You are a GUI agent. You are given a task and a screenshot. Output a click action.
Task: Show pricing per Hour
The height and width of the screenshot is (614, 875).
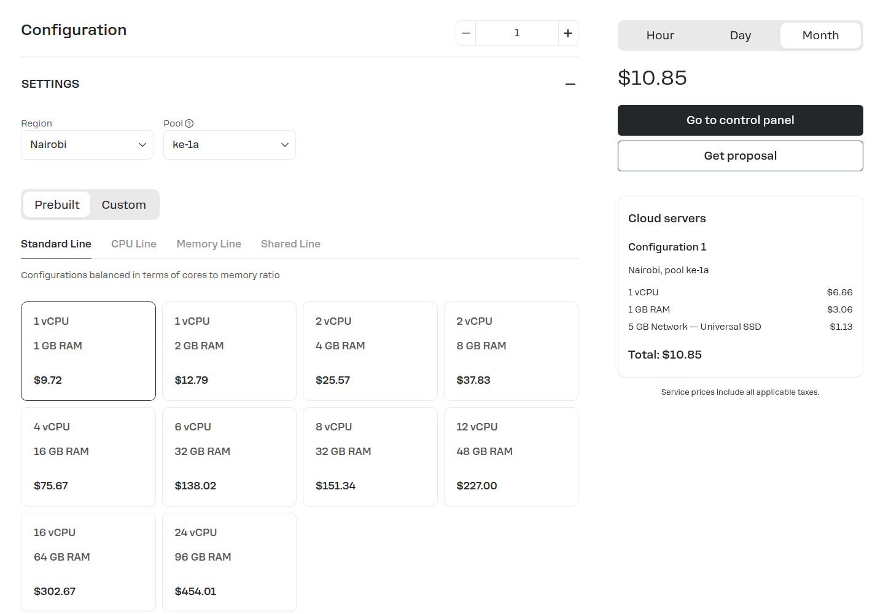[660, 36]
